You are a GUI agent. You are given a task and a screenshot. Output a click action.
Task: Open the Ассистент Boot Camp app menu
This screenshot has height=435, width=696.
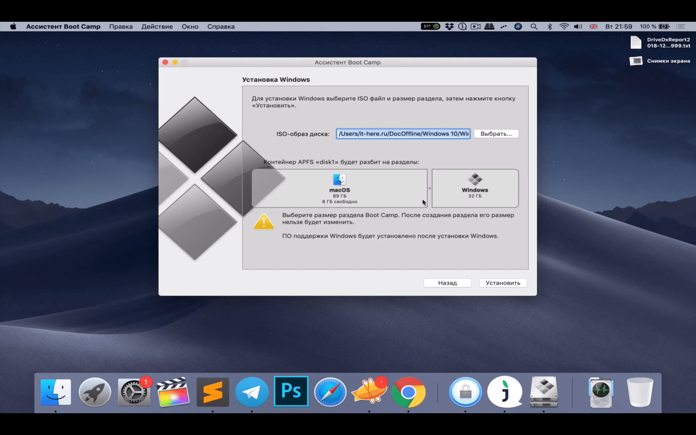tap(63, 27)
